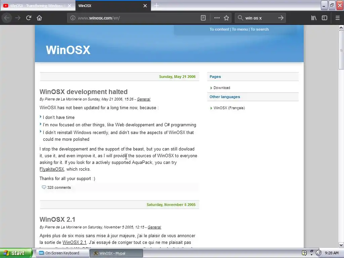Viewport: 344px width, 258px height.
Task: Click the 9:28 AM system clock
Action: [x=332, y=253]
